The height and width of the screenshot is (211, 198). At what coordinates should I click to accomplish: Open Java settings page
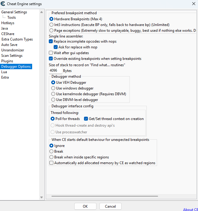click(5, 28)
